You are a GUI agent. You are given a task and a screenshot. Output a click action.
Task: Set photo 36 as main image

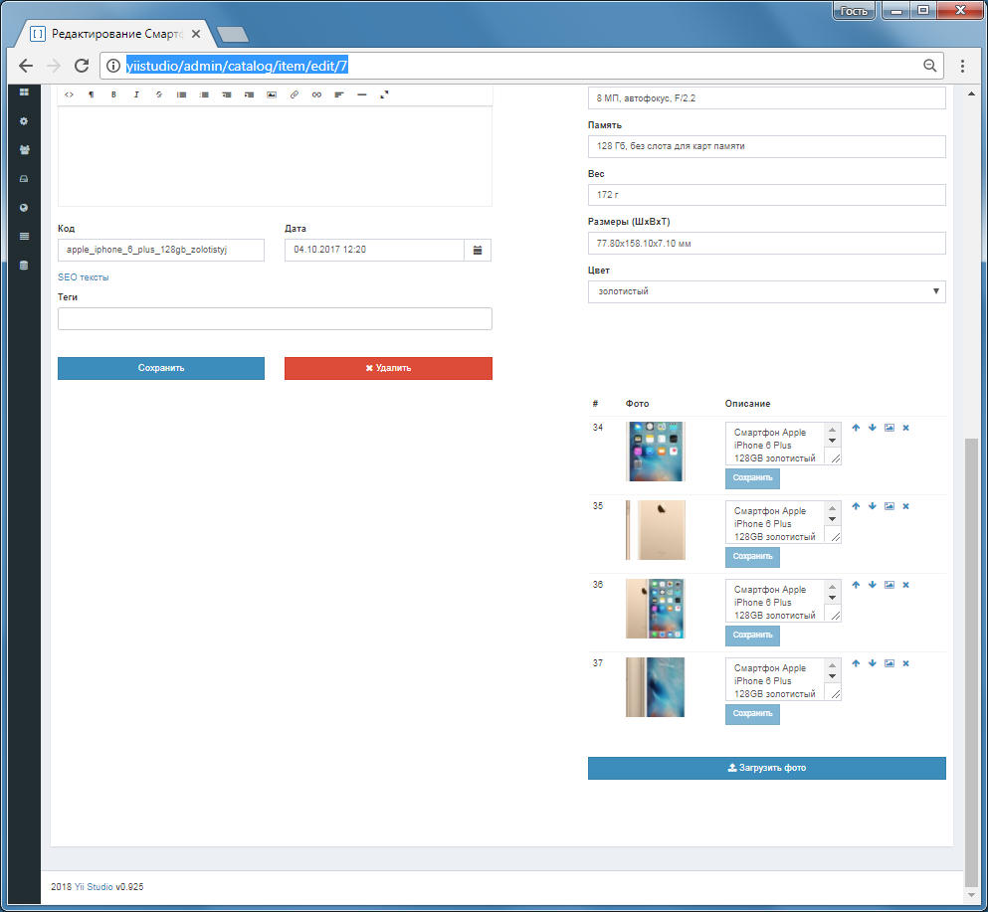889,585
